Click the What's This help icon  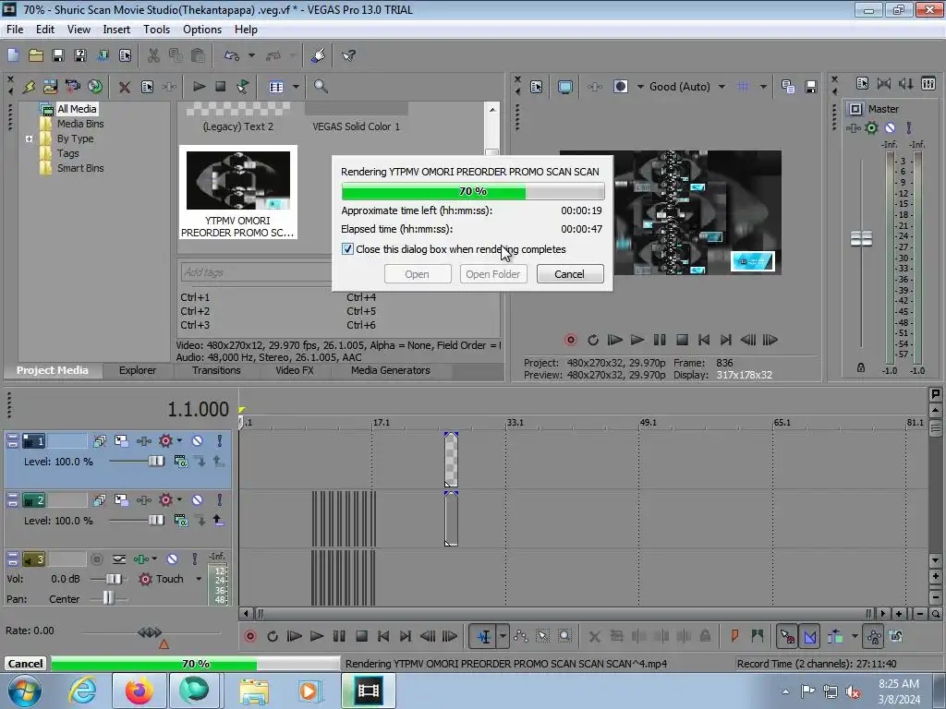pos(348,55)
